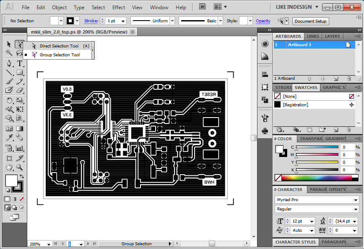
Task: Open the Stroke weight dropdown
Action: [123, 21]
